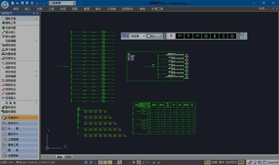The height and width of the screenshot is (165, 279).
Task: Click the 系统设计 panel button
Action: (20, 123)
